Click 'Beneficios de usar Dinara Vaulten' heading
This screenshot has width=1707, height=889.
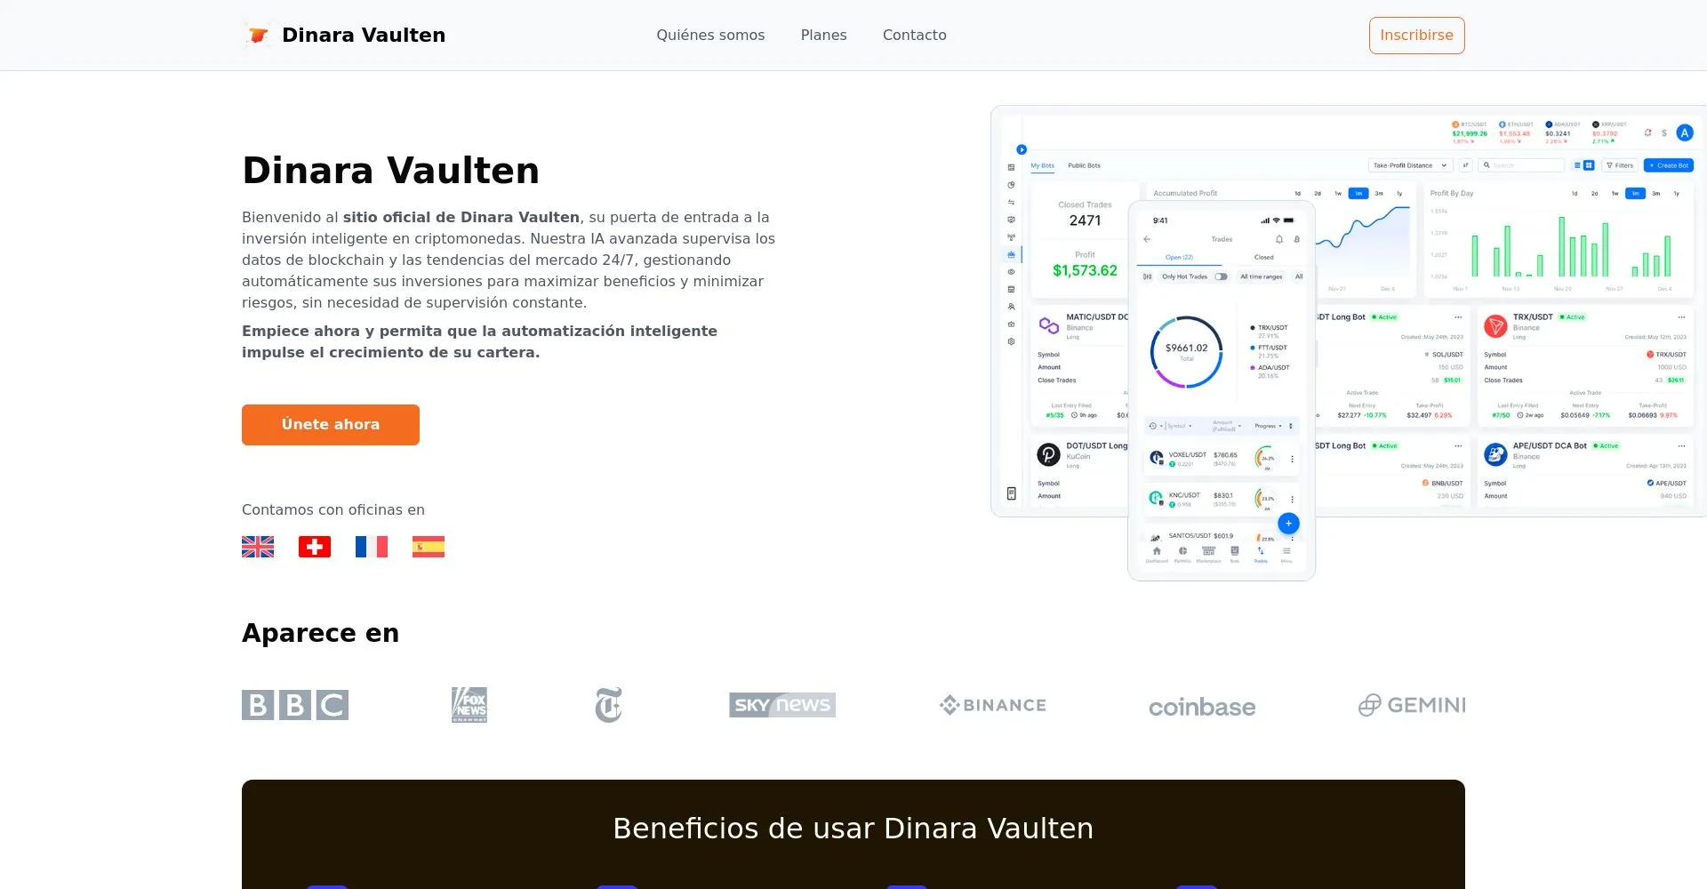coord(853,829)
